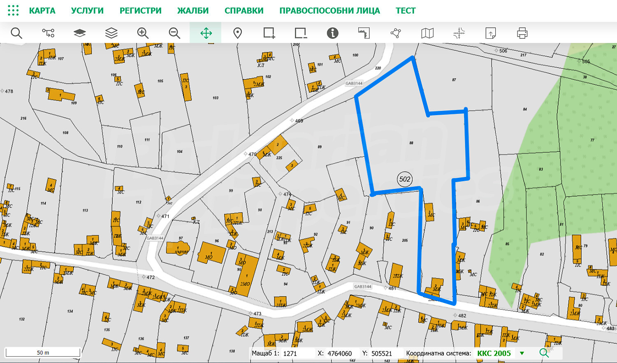This screenshot has height=363, width=617.
Task: Click the printer icon to print map
Action: [x=522, y=33]
